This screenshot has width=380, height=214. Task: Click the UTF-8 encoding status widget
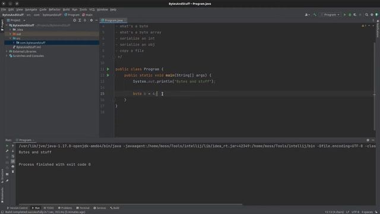(x=355, y=212)
